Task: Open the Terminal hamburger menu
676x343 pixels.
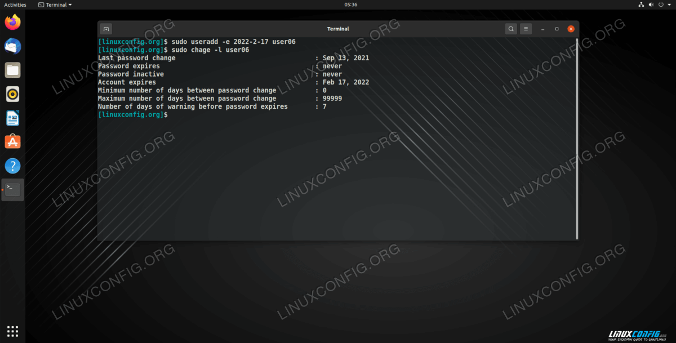Action: click(525, 29)
